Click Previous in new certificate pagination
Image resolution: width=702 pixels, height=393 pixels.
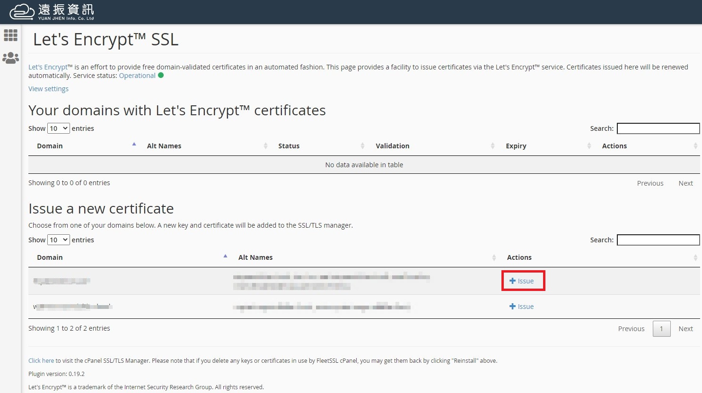(x=631, y=329)
